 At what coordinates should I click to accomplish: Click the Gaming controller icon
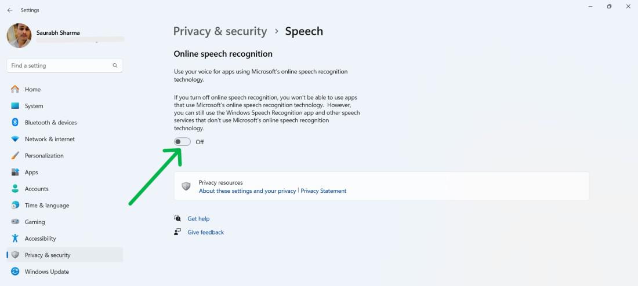15,222
